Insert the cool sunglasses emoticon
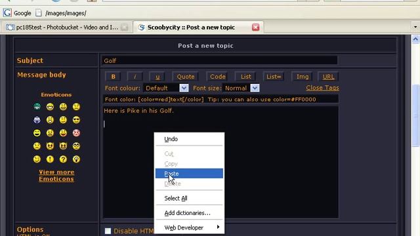Screen dimensions: 420x236 [76, 119]
